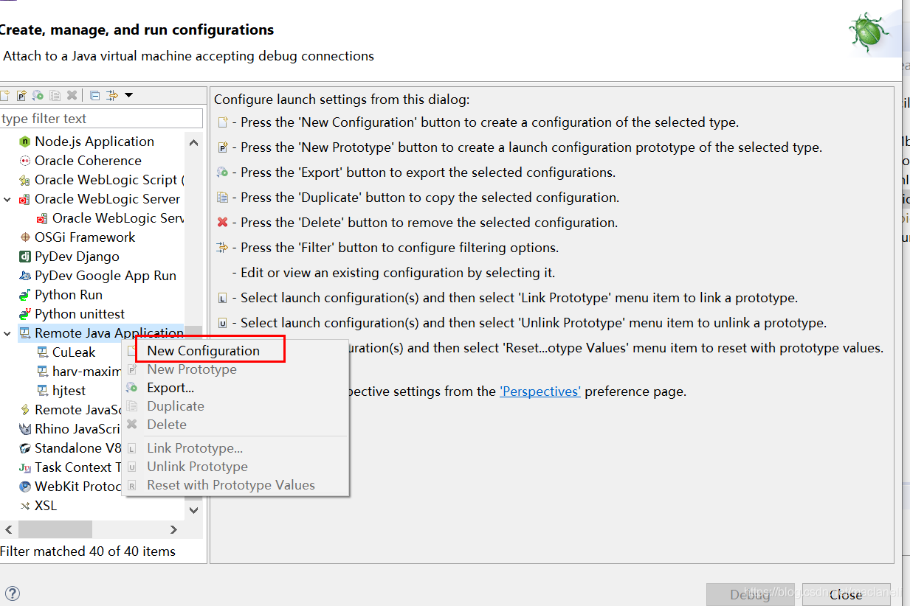Viewport: 910px width, 606px height.
Task: Open the 'Perspectives' preference page link
Action: click(540, 391)
